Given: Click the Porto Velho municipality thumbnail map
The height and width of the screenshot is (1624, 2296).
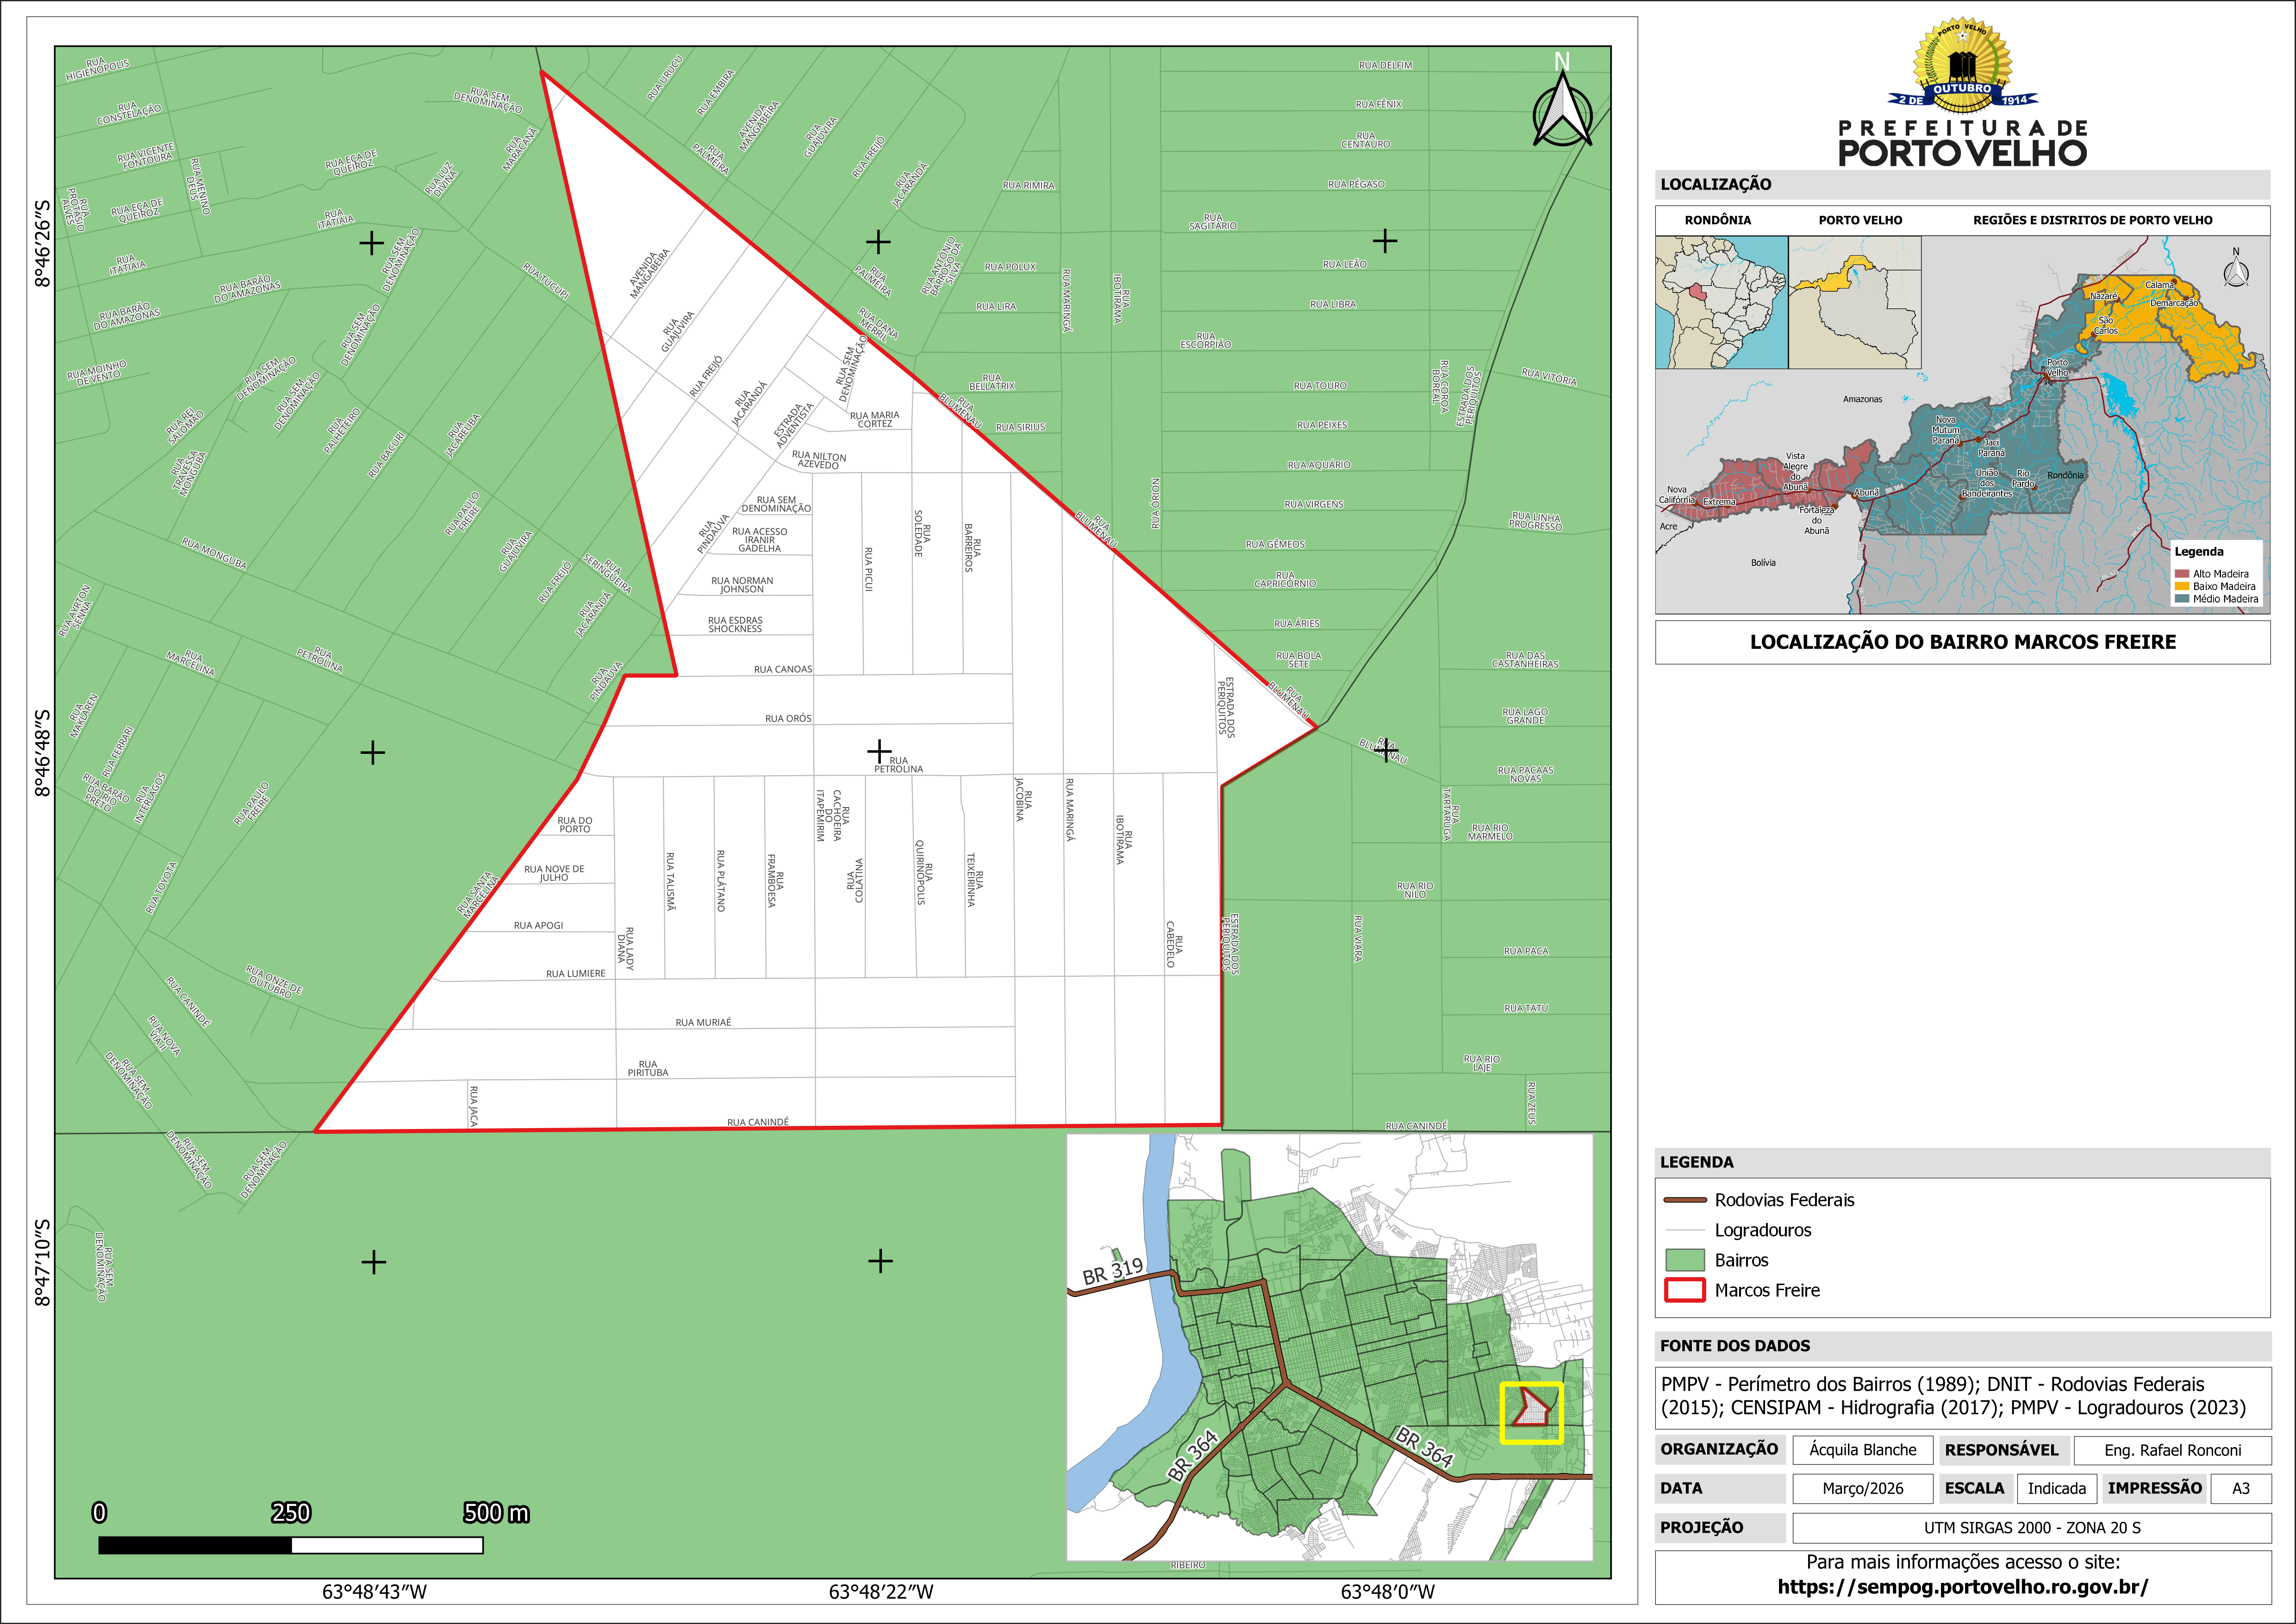Looking at the screenshot, I should pos(1854,302).
